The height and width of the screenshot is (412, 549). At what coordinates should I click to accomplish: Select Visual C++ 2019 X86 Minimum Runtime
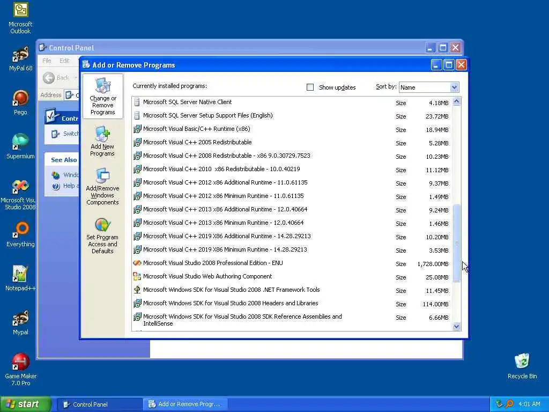293,250
